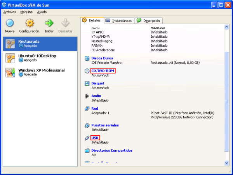The height and width of the screenshot is (175, 233).
Task: Click the details panel scroll down arrow
Action: [x=227, y=163]
